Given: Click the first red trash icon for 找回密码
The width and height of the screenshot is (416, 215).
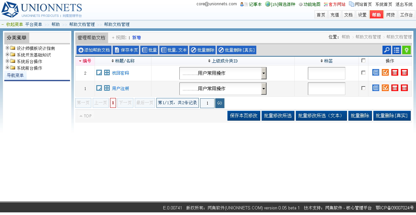Looking at the screenshot, I should (395, 72).
